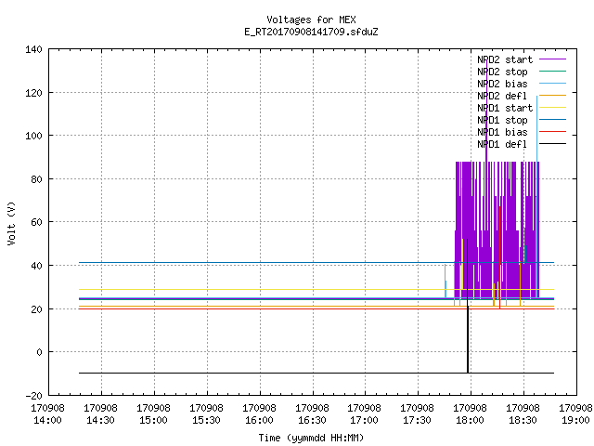Click the 14:00 time tick label
594x446 pixels.
[x=47, y=421]
